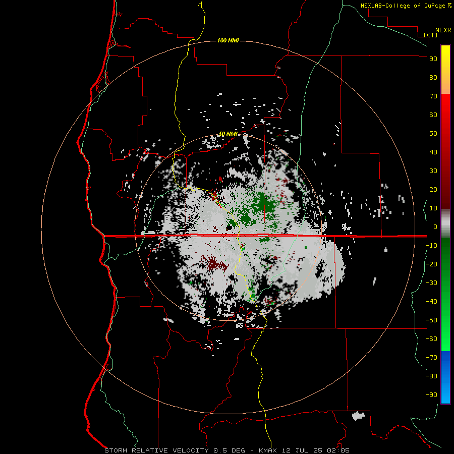Click the 50 NMI range ring label
454x454 pixels.
228,134
